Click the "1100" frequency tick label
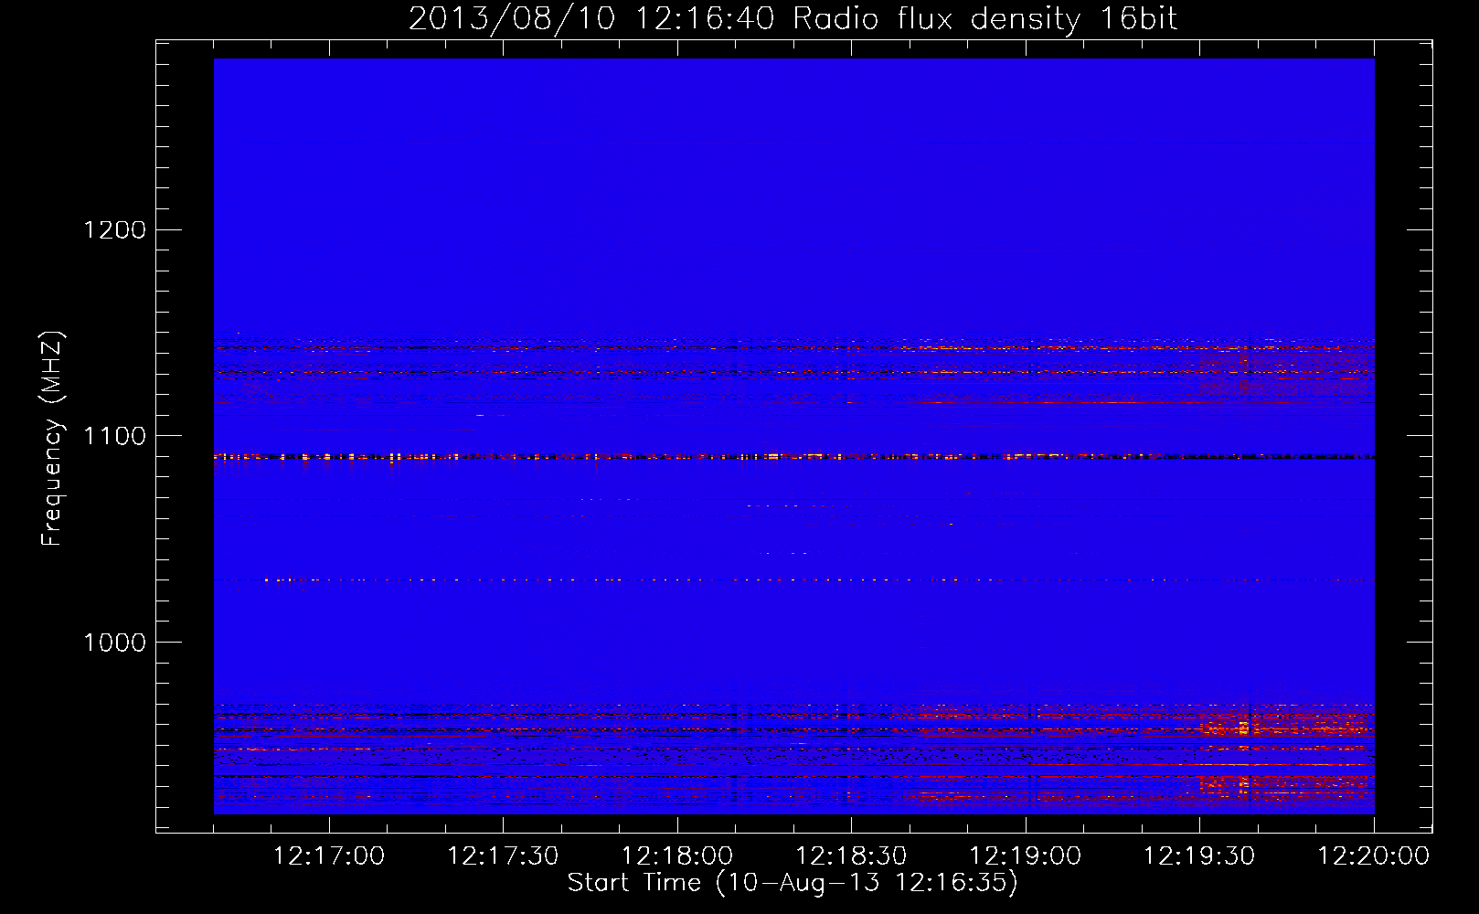Viewport: 1479px width, 914px height. point(114,436)
